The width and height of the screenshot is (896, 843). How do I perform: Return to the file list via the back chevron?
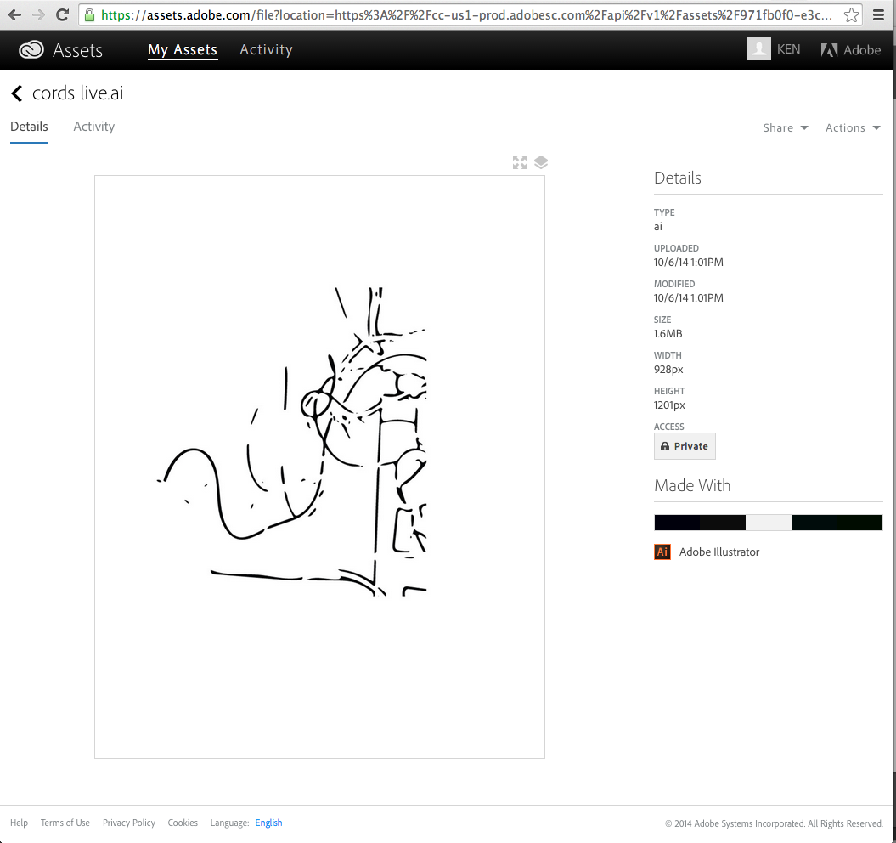tap(17, 93)
